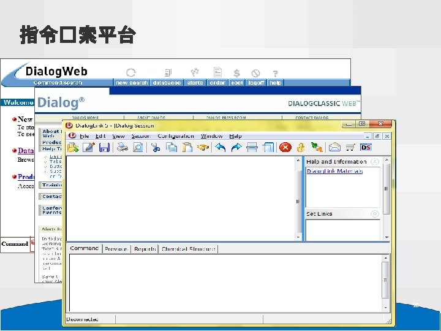Click the Command Search label in DialogWeb
441x331 pixels.
click(58, 83)
